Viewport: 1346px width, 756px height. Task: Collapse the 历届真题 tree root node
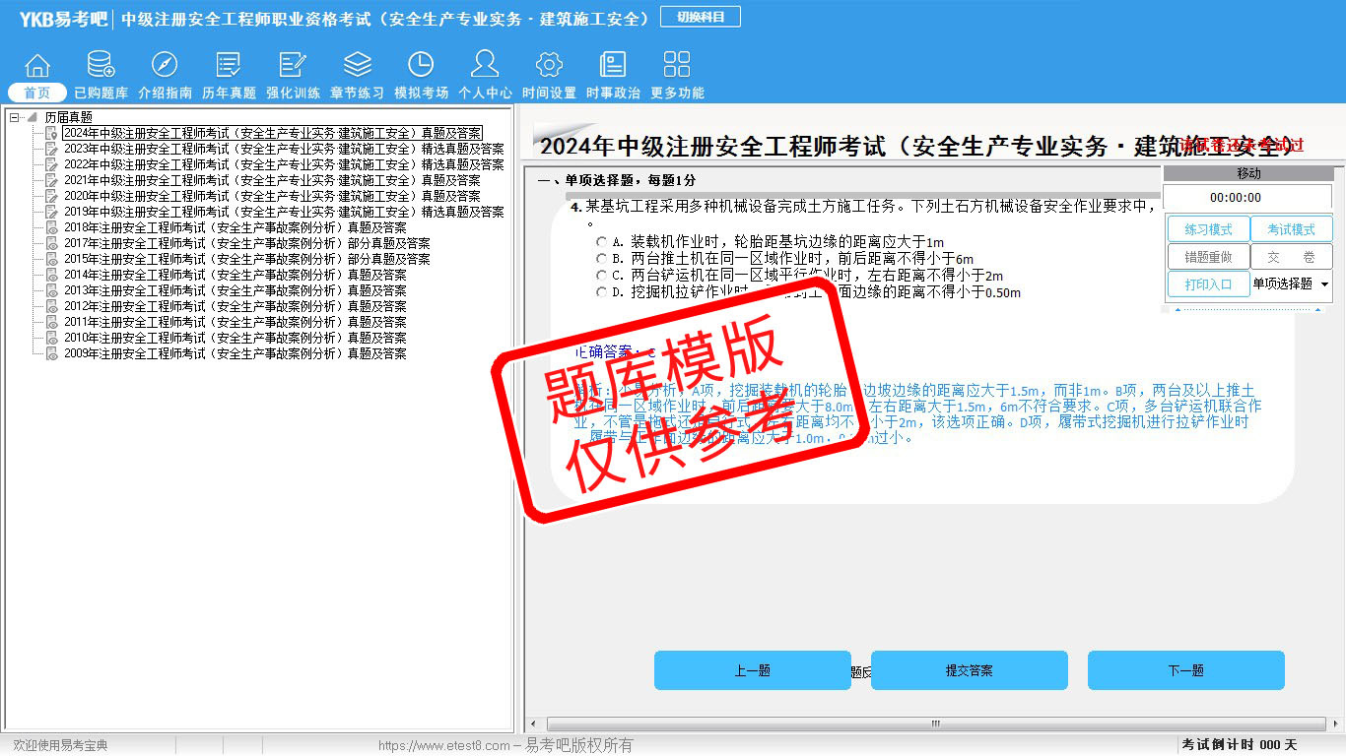(x=15, y=117)
